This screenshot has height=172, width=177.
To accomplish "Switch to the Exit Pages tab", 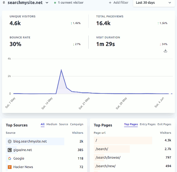I will point(165,124).
